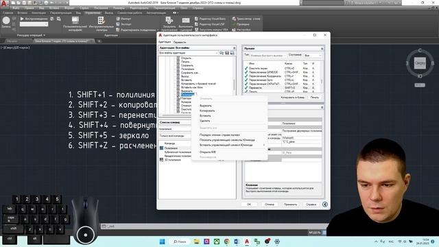Screen dimensions: 439x247
Task: Click Сверху face on the ViewCube
Action: (420, 63)
